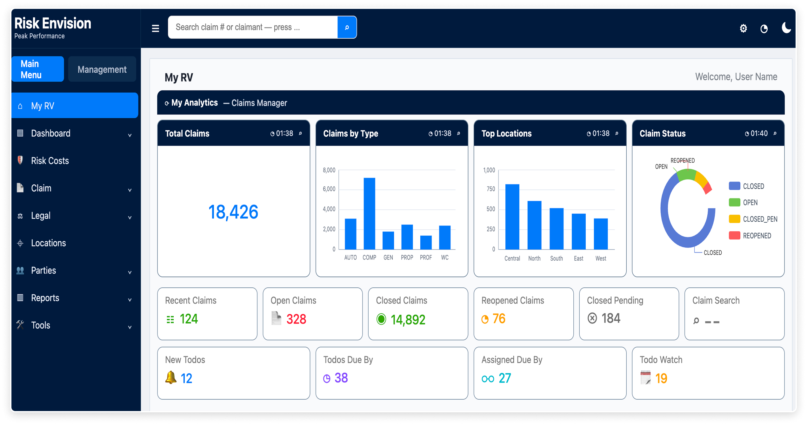807x425 pixels.
Task: Zoom the Claims by Type widget magnifier
Action: pyautogui.click(x=458, y=133)
